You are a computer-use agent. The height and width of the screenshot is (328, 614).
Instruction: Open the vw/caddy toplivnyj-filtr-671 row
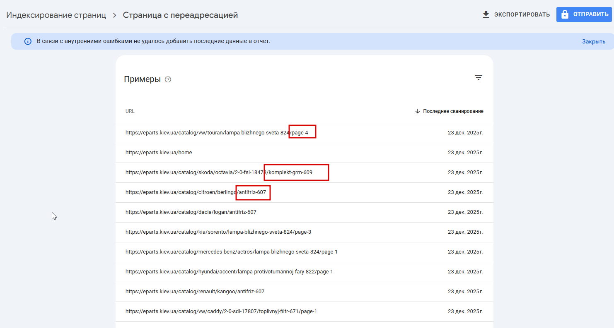coord(305,311)
